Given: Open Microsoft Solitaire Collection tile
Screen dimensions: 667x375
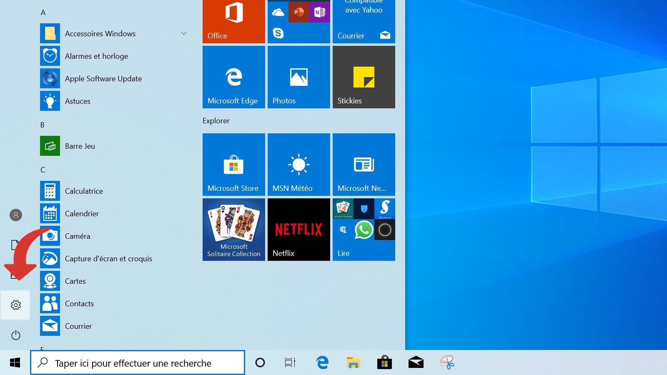Looking at the screenshot, I should tap(233, 230).
